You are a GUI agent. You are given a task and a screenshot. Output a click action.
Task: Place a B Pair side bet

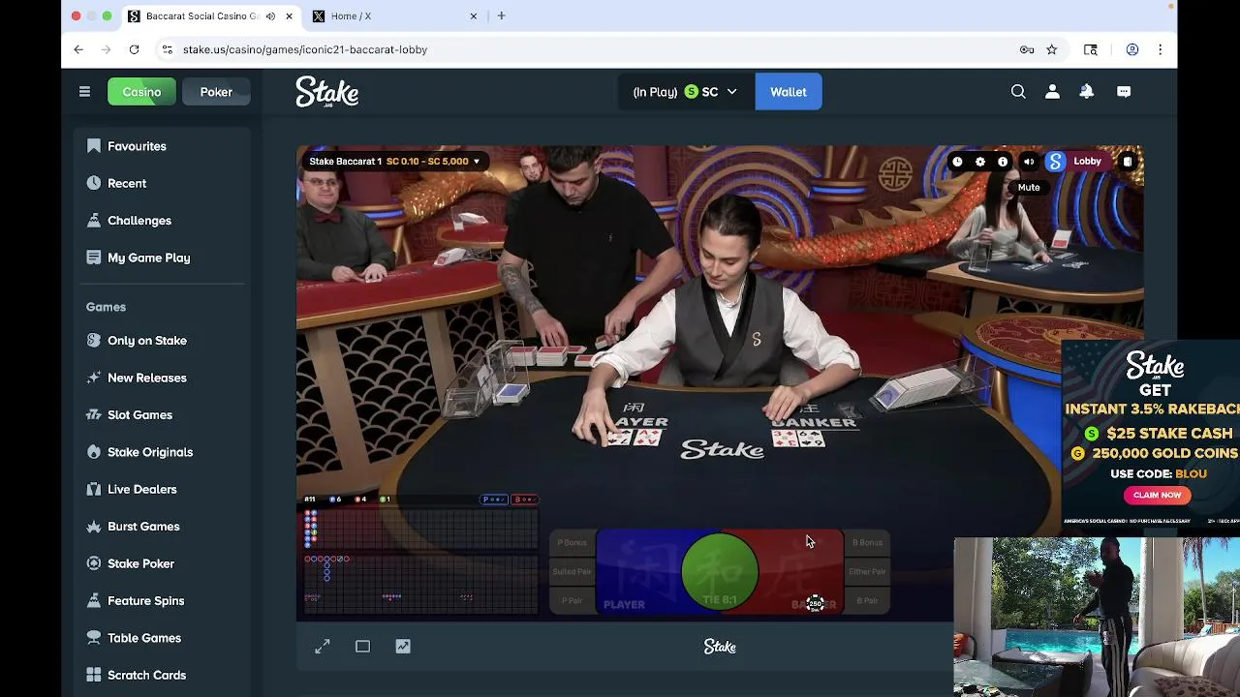(867, 601)
